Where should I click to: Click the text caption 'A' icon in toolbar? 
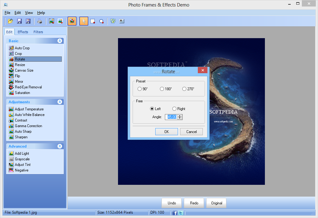point(122,21)
